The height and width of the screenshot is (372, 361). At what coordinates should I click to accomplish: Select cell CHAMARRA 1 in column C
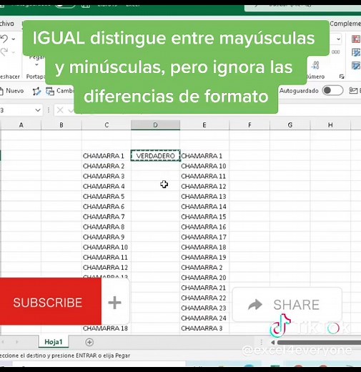click(107, 156)
